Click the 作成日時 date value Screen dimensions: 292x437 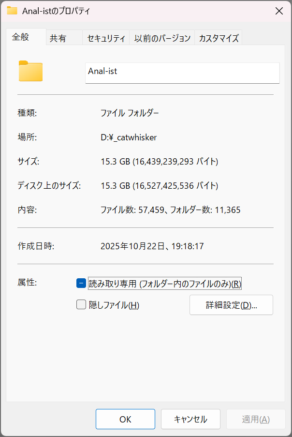pyautogui.click(x=152, y=246)
